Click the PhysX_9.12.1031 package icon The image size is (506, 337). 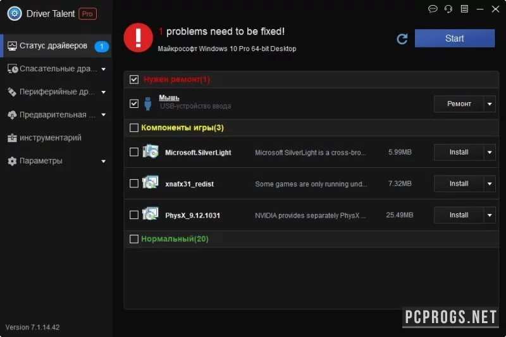151,214
